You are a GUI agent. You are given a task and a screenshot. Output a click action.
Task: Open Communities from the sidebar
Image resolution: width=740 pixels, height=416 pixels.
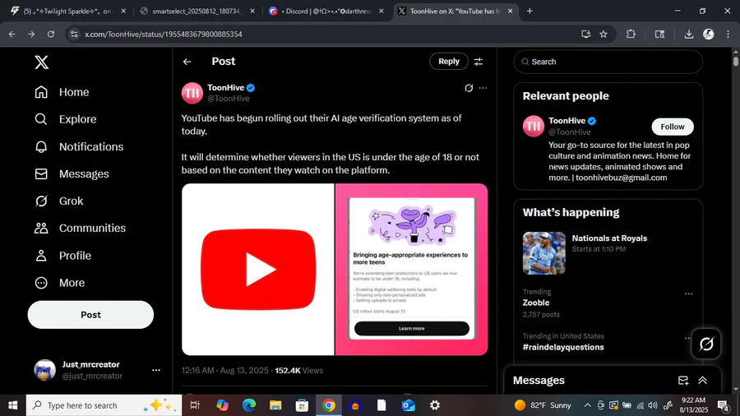(81, 229)
